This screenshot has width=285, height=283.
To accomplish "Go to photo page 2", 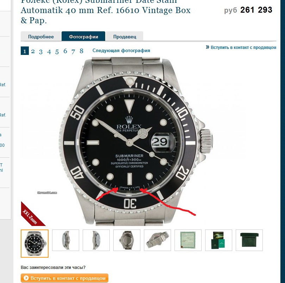I will point(33,51).
